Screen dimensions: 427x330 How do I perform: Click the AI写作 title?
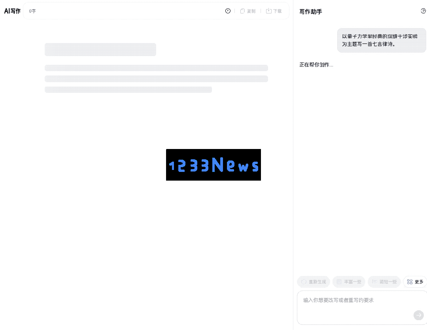[12, 11]
